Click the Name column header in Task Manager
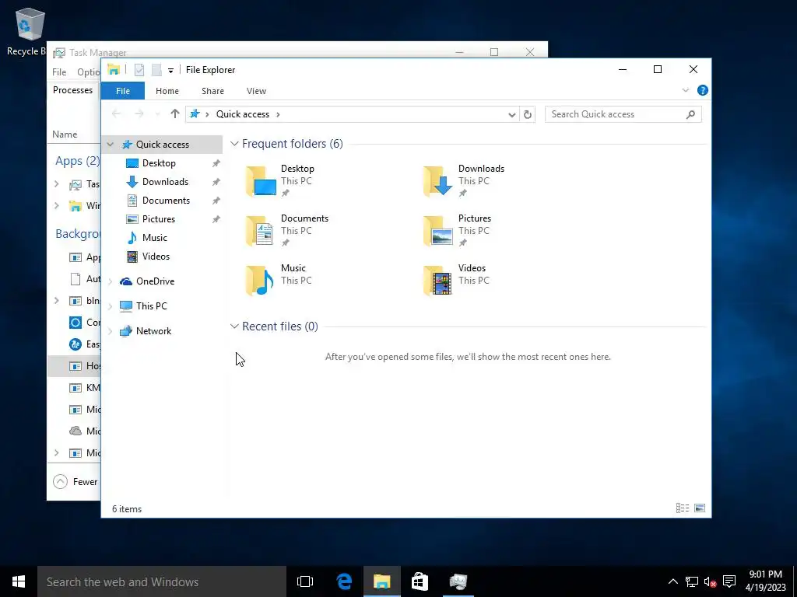This screenshot has width=797, height=597. point(65,134)
